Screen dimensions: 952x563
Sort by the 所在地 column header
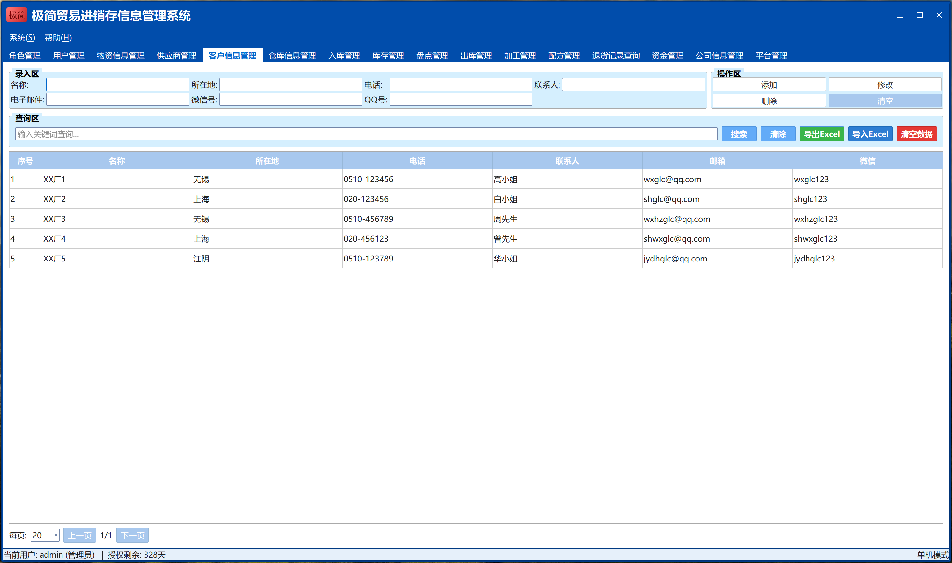tap(267, 161)
